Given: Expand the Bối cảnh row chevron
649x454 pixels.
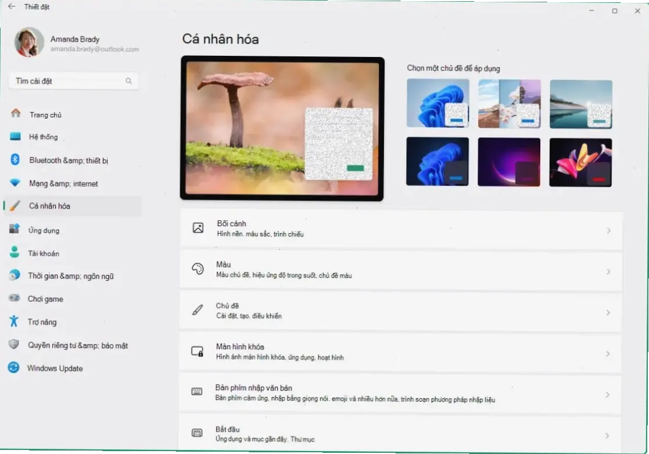Looking at the screenshot, I should click(x=608, y=231).
